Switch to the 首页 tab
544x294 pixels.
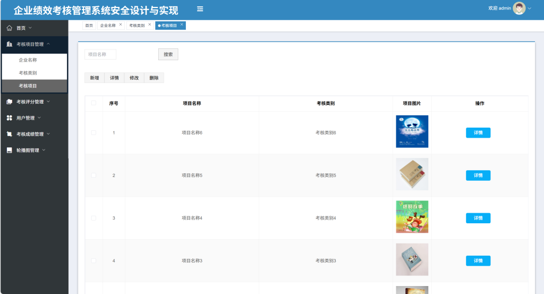coord(89,26)
